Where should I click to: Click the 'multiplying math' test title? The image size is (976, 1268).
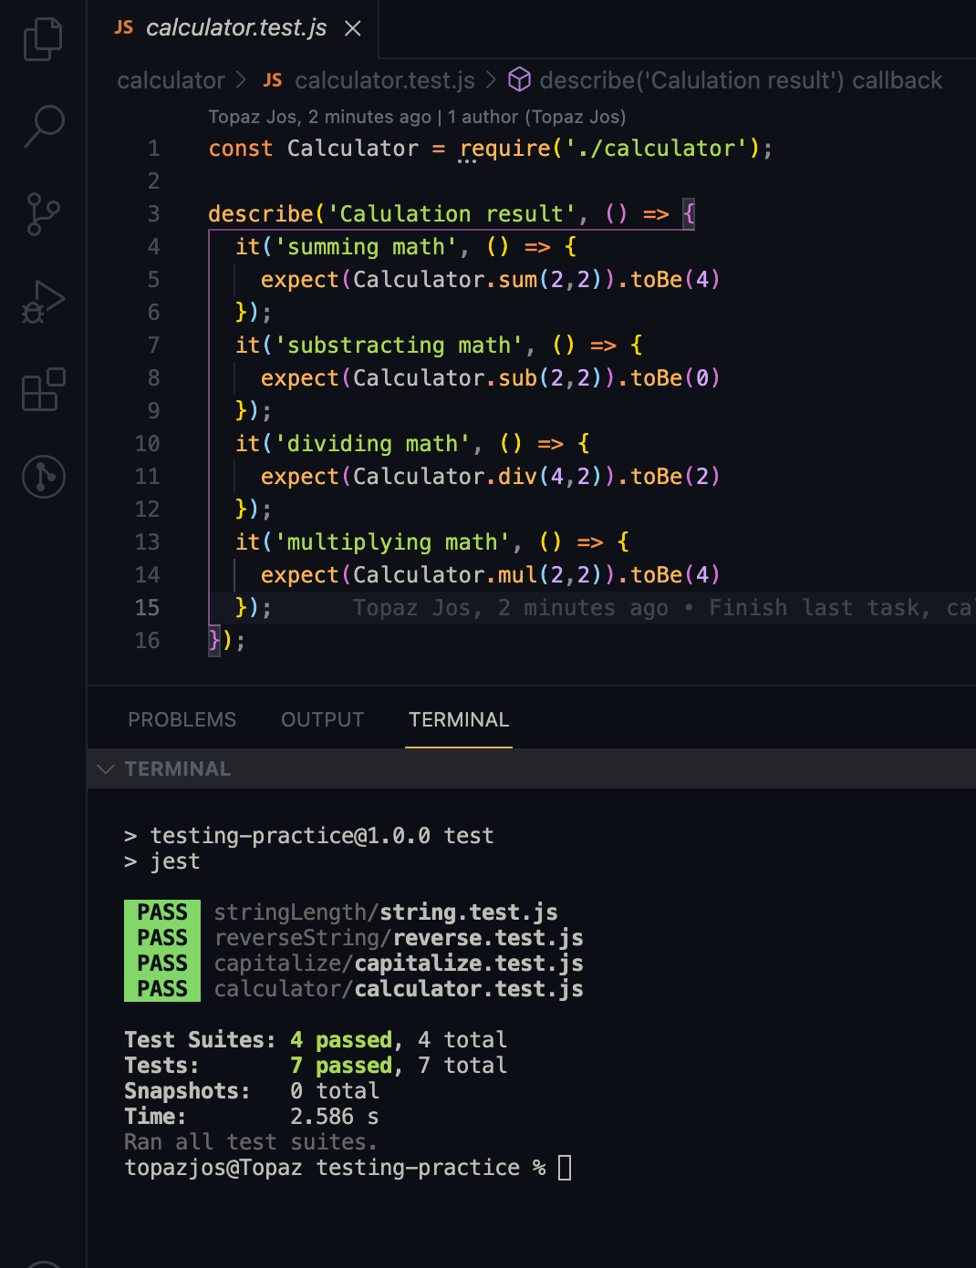(x=392, y=542)
